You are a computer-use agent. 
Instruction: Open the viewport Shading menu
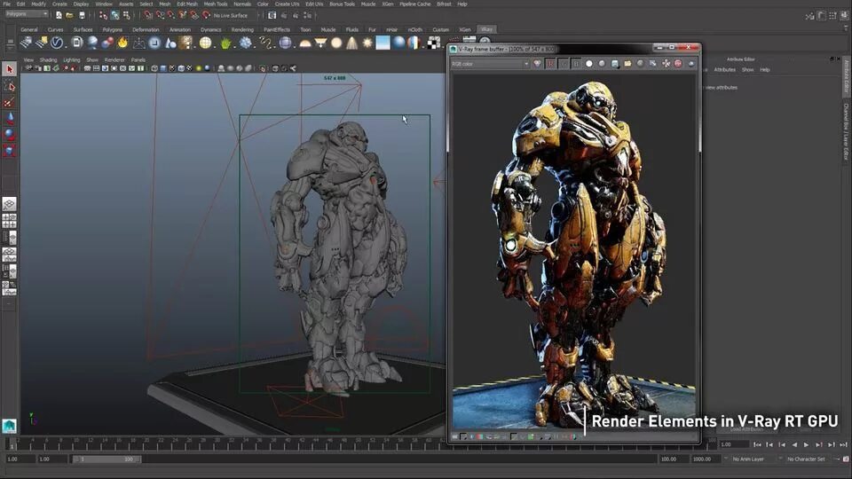(48, 59)
